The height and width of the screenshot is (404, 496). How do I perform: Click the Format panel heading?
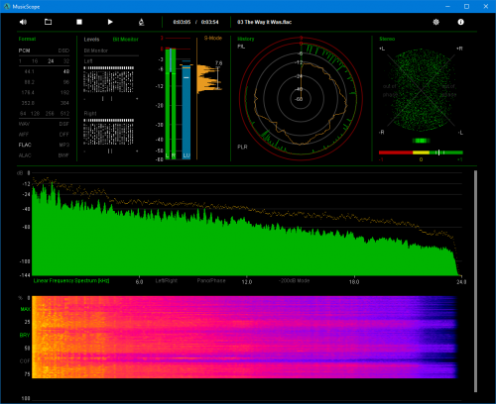point(27,39)
